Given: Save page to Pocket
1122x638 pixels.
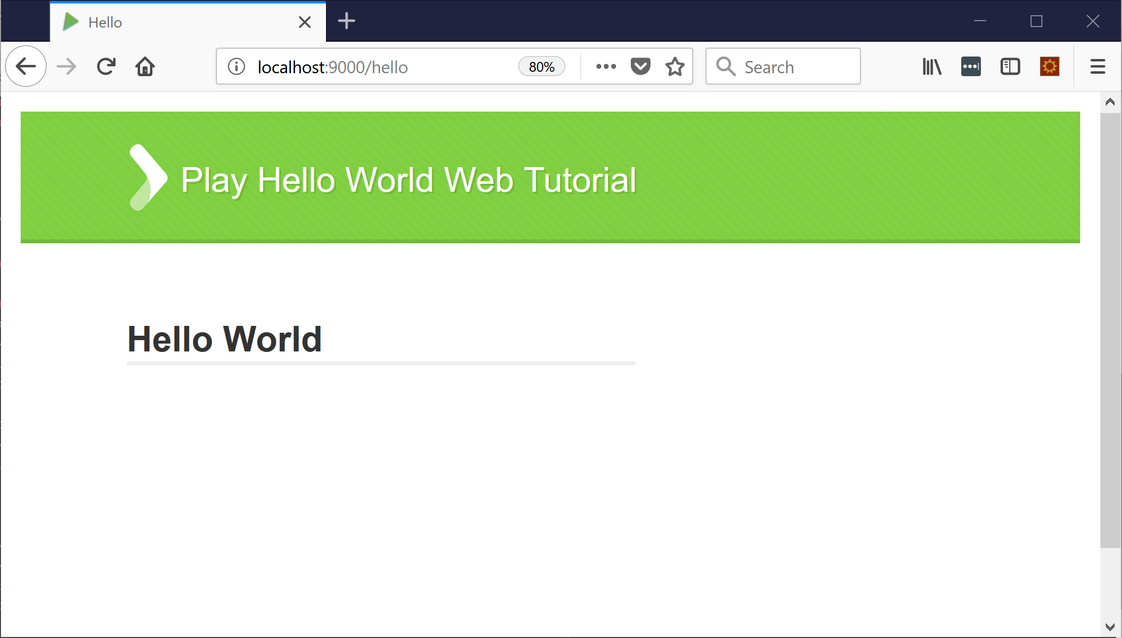Looking at the screenshot, I should 640,66.
